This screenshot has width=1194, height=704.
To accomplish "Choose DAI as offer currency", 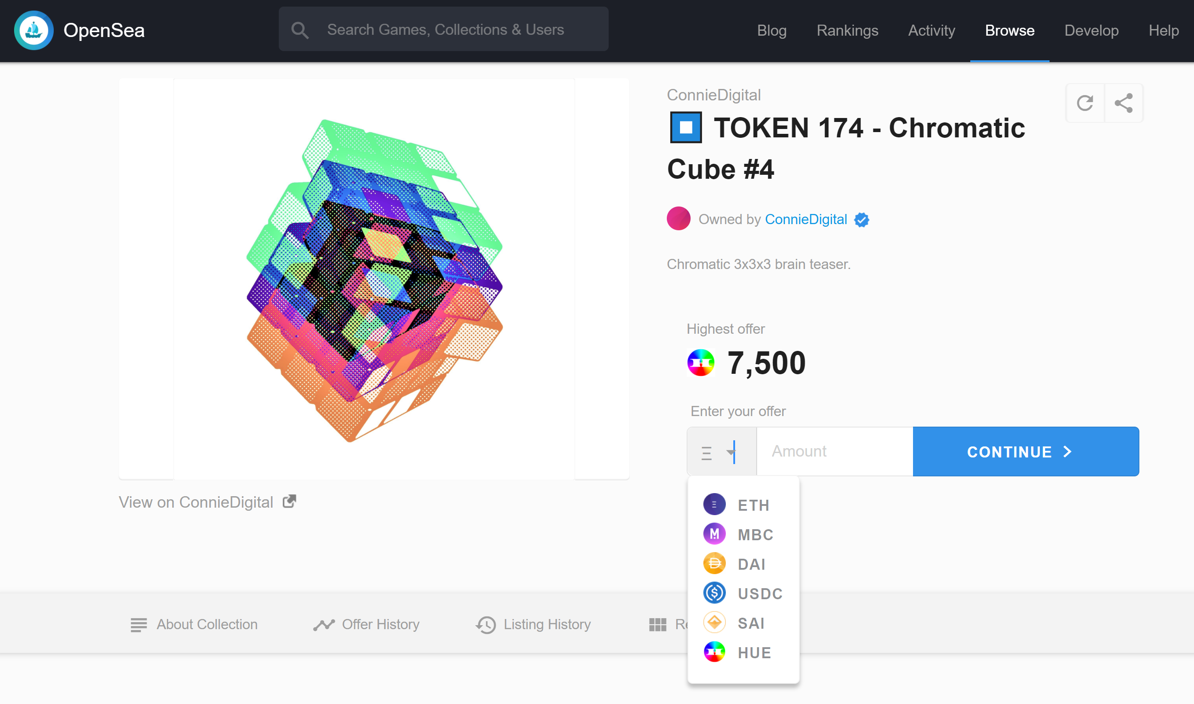I will click(743, 564).
